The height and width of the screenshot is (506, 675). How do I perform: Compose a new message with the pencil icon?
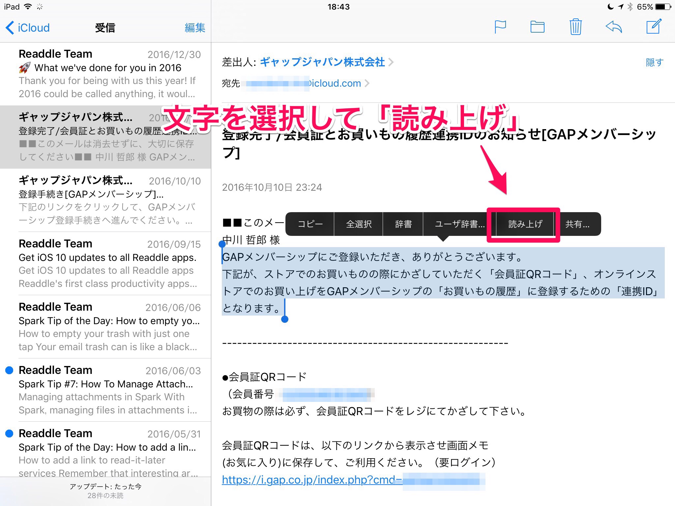pyautogui.click(x=654, y=26)
